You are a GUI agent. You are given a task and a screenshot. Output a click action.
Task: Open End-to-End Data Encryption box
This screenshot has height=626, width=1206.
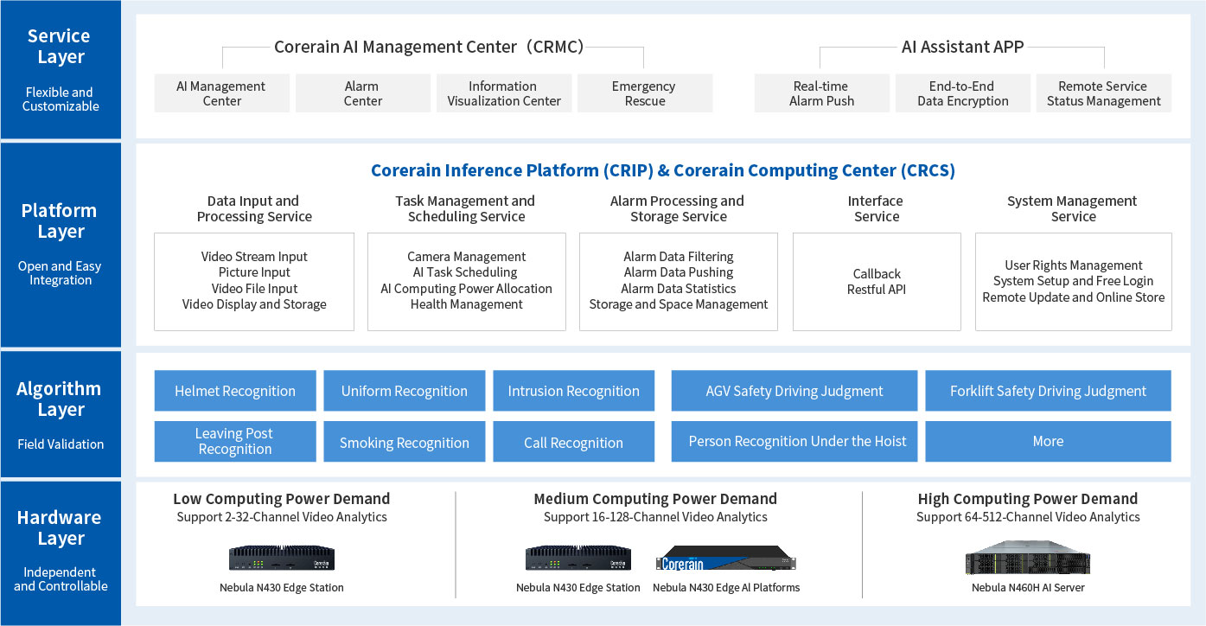point(962,93)
